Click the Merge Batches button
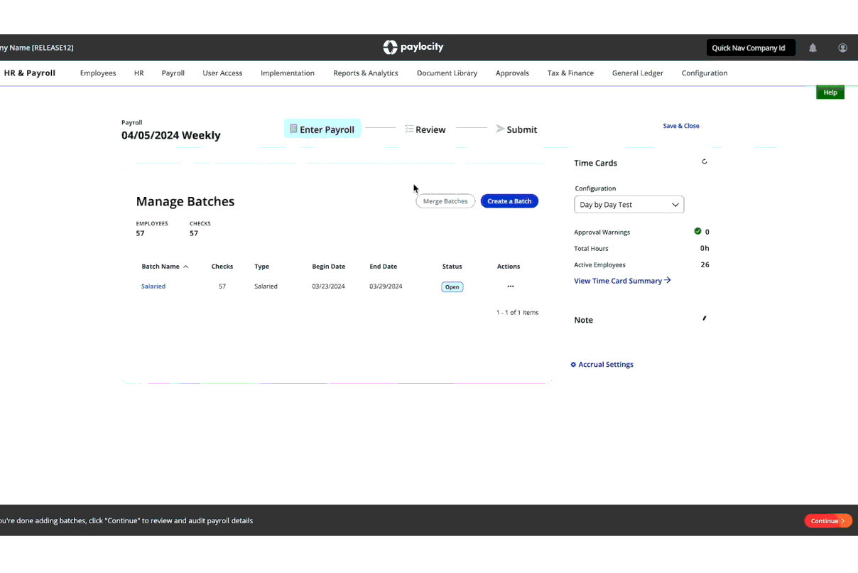 [445, 201]
